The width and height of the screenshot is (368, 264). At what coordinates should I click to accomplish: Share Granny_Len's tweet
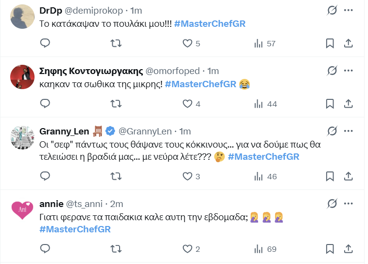click(348, 176)
